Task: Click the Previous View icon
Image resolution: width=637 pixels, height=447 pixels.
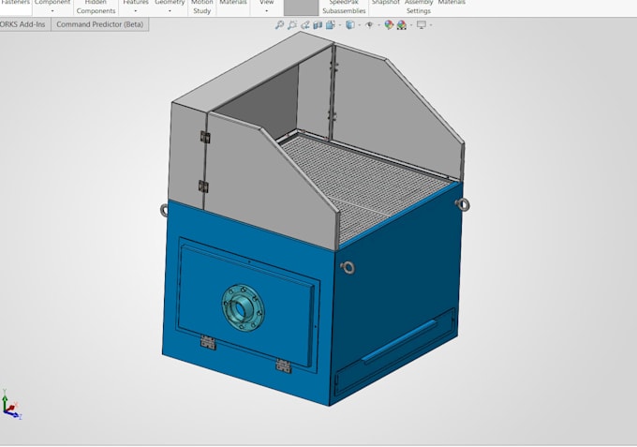Action: tap(304, 25)
